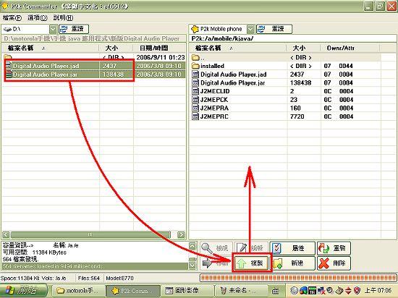Image resolution: width=398 pixels, height=298 pixels.
Task: Click the Windows Start button
Action: 24,290
